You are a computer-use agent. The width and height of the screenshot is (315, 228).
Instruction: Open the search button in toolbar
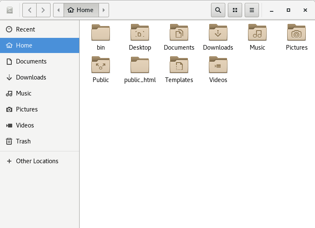point(218,10)
